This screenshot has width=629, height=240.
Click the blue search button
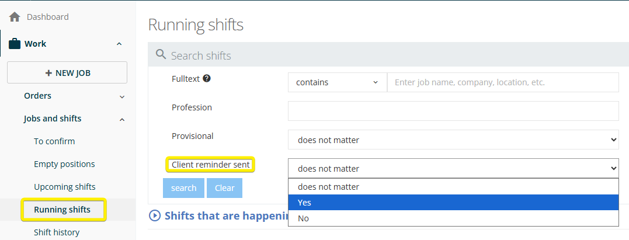[x=183, y=188]
